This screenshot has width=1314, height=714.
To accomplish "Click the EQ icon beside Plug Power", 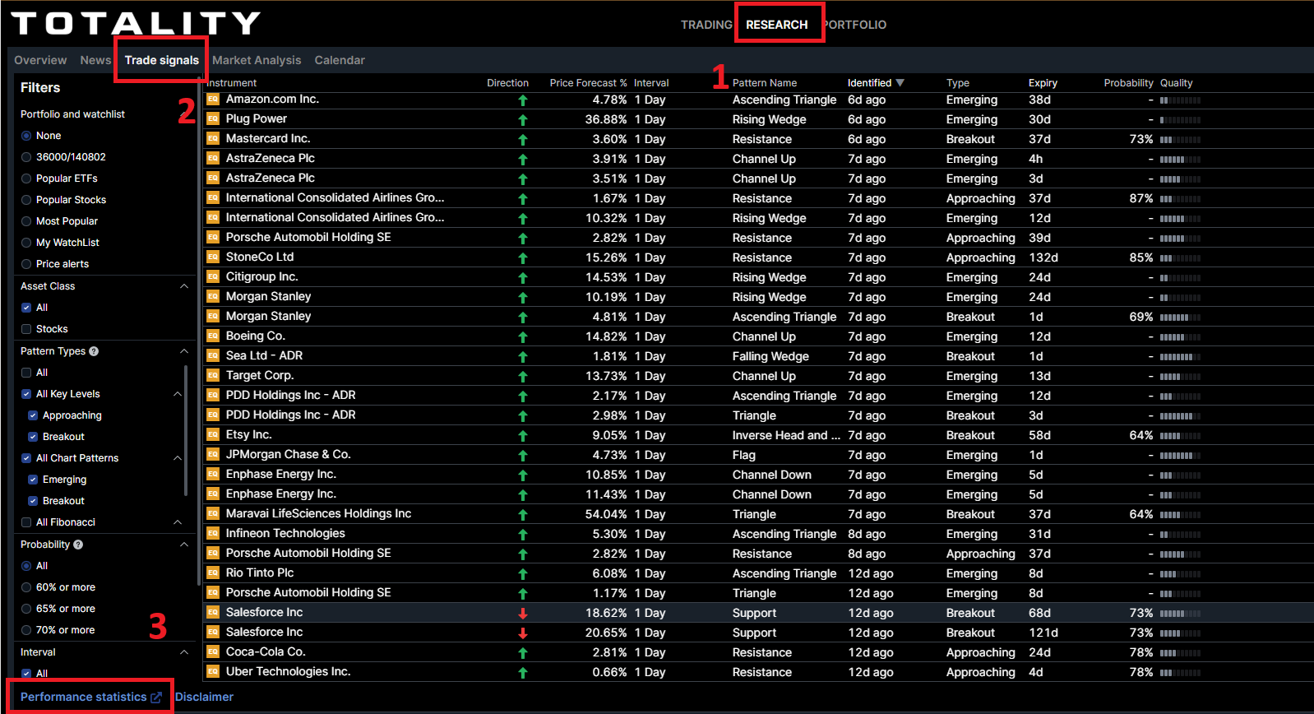I will 213,119.
